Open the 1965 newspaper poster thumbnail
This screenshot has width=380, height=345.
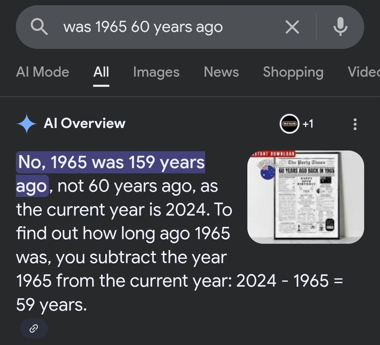306,197
